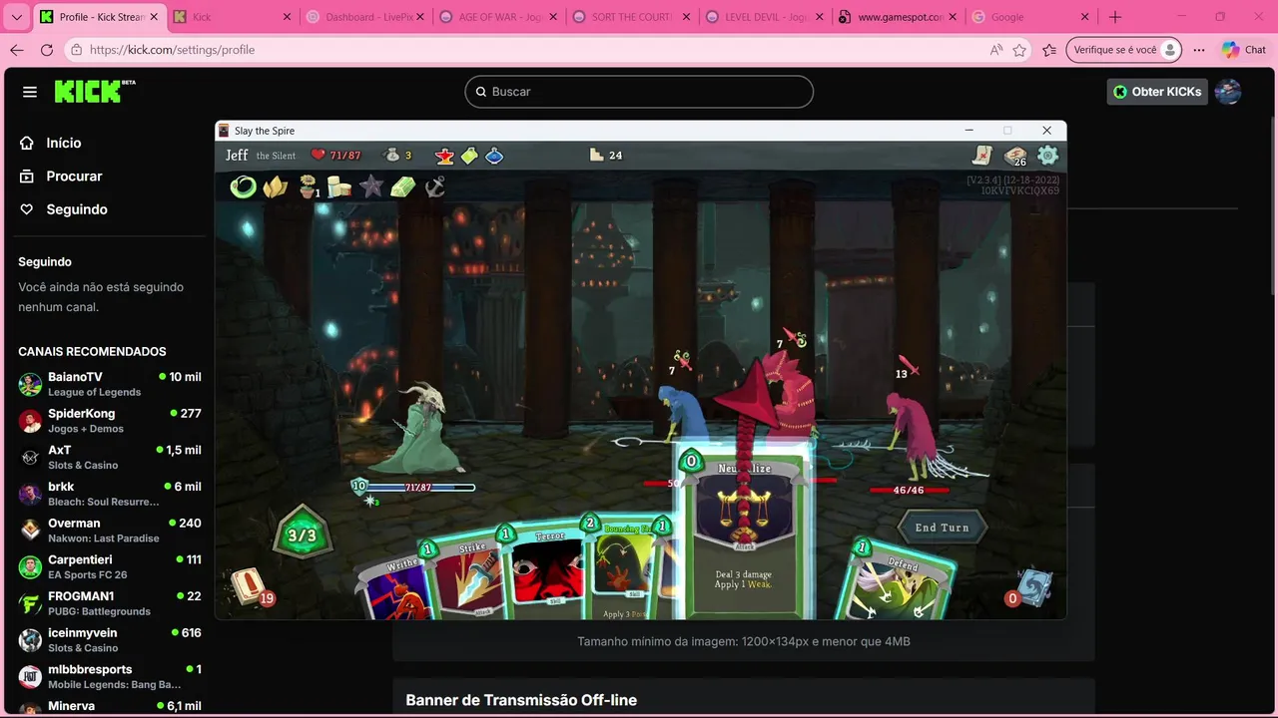Click Obter KICKs button

tap(1157, 92)
